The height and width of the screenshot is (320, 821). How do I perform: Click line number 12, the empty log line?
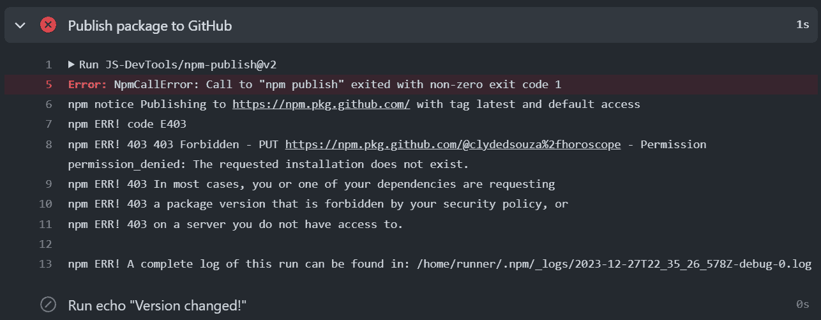(x=46, y=244)
